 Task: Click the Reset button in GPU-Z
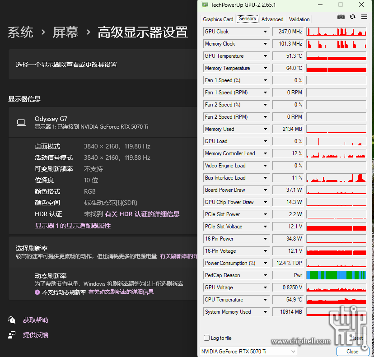pos(356,338)
